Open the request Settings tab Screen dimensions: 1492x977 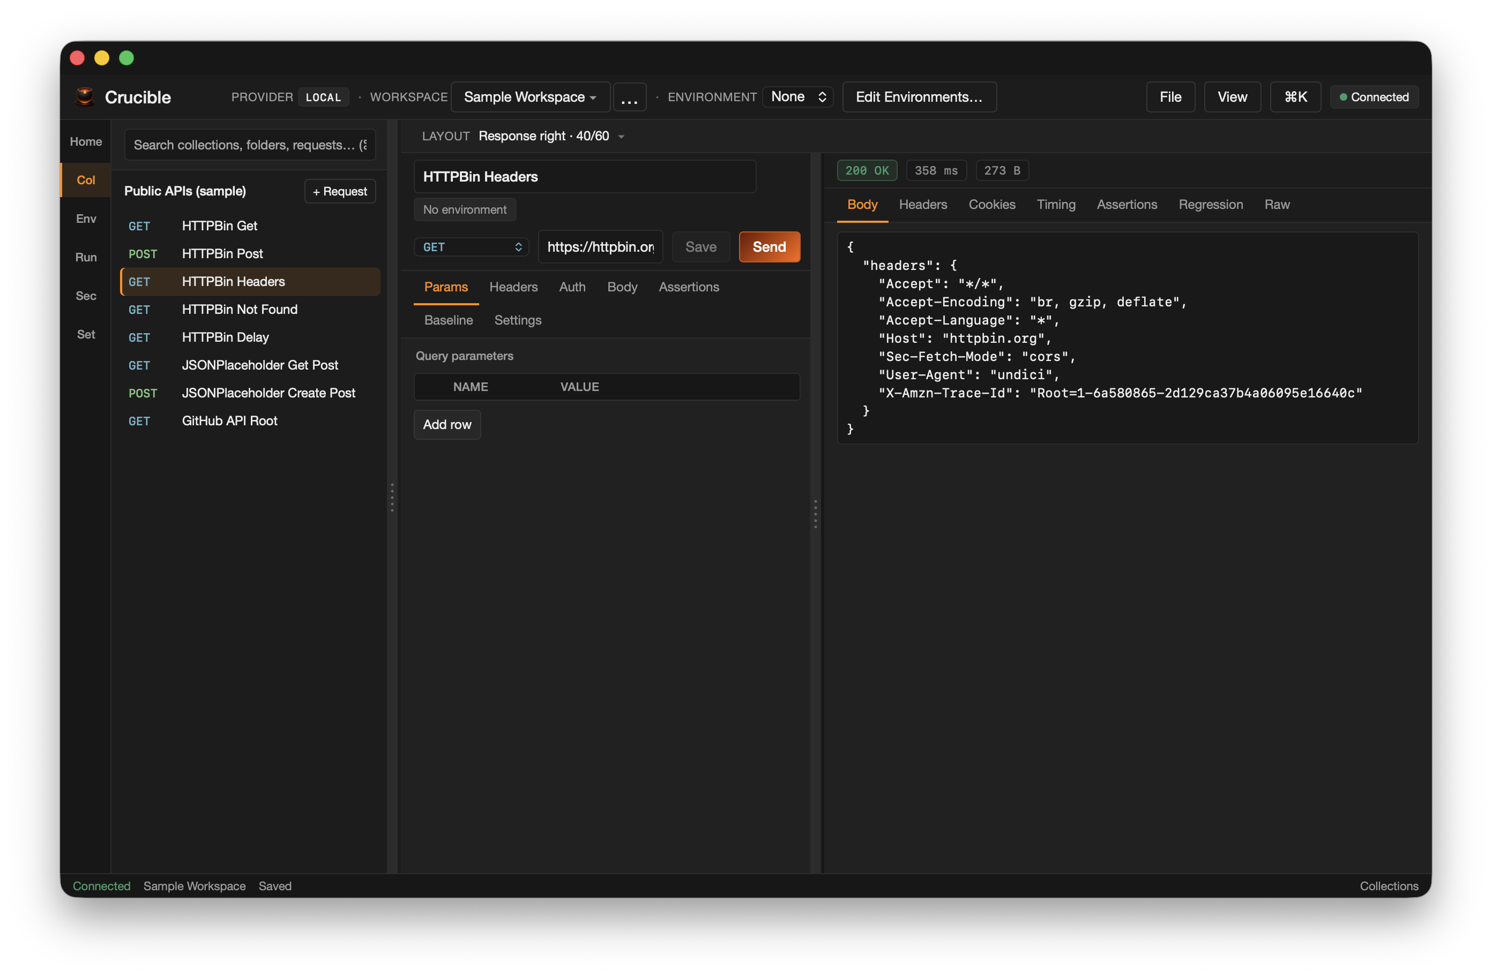coord(517,320)
